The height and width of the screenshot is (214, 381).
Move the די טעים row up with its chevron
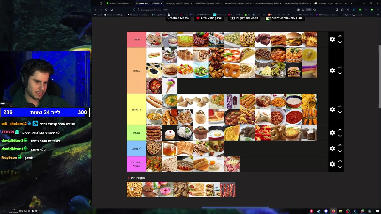(x=340, y=106)
